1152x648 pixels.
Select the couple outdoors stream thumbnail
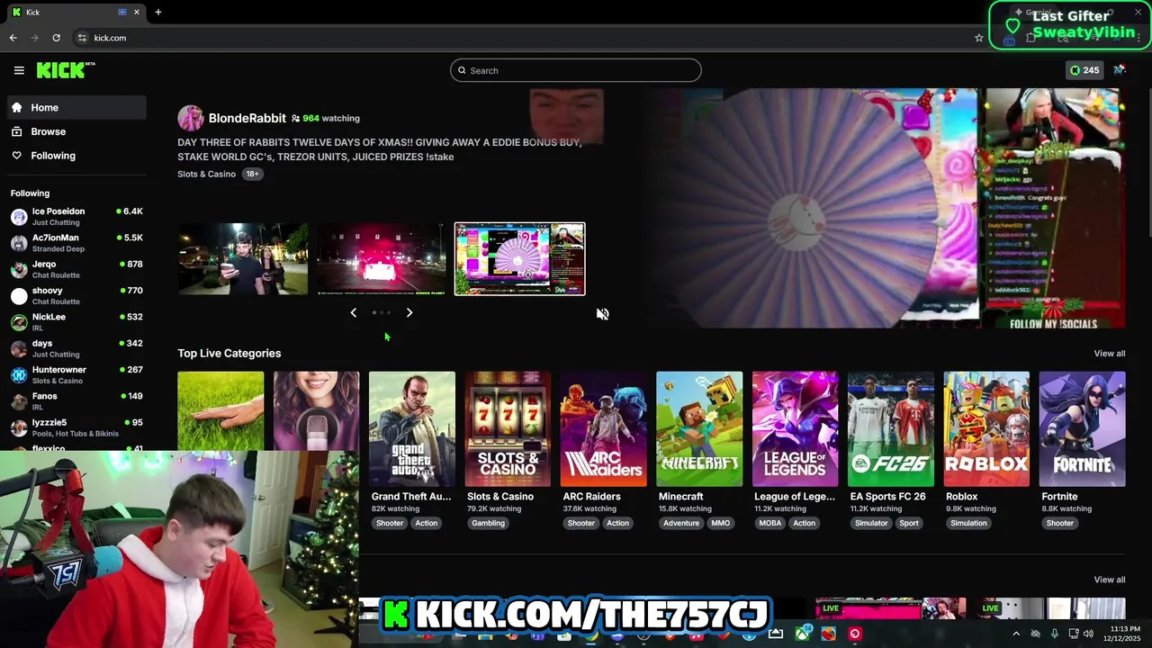[243, 259]
